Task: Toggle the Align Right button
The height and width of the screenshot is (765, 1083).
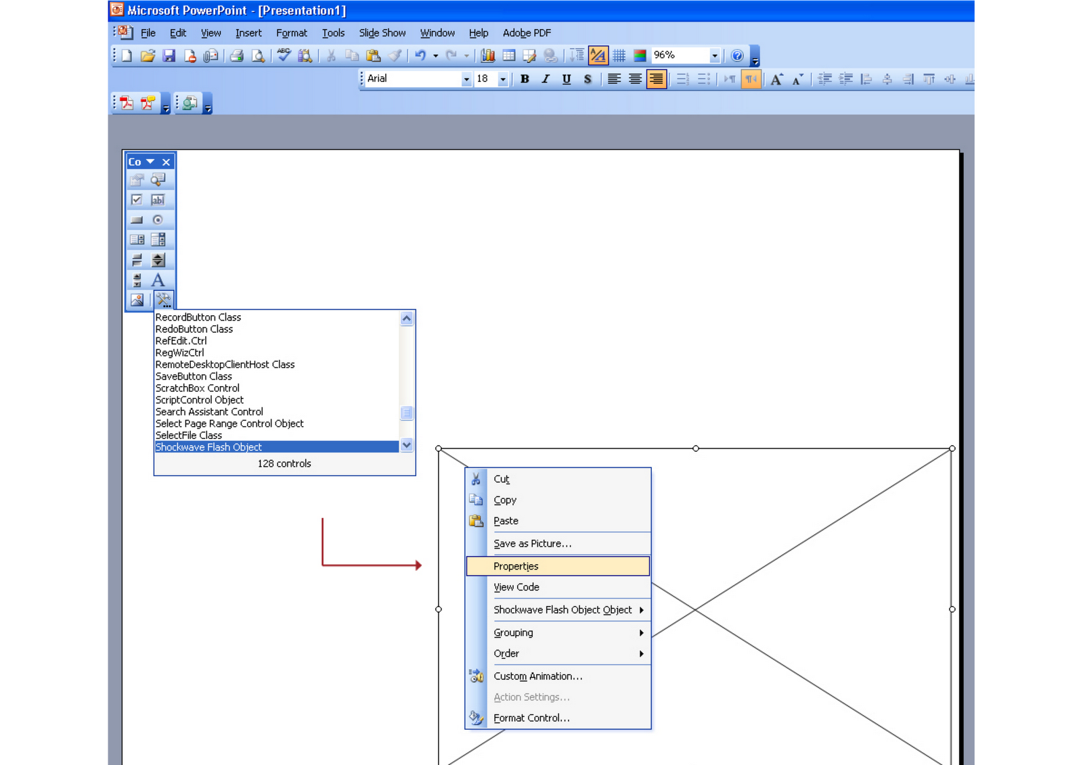Action: click(x=657, y=79)
